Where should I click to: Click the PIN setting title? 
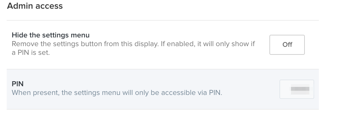click(x=17, y=84)
